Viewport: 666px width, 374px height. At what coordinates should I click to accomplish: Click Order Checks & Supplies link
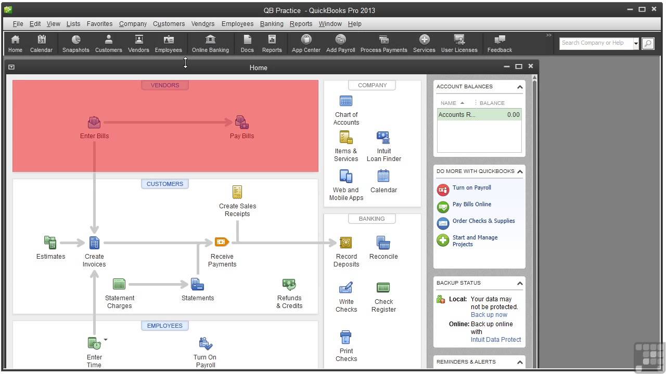(483, 221)
